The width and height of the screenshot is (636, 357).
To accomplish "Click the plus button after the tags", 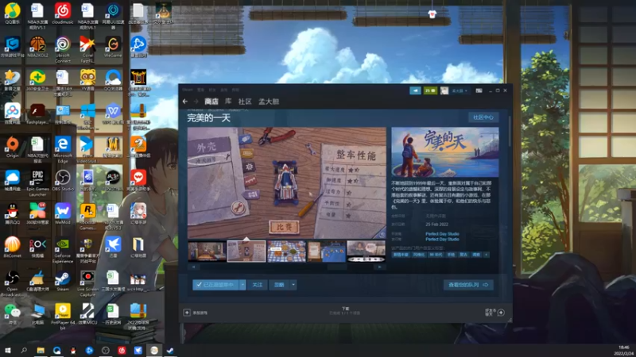I will [x=486, y=255].
